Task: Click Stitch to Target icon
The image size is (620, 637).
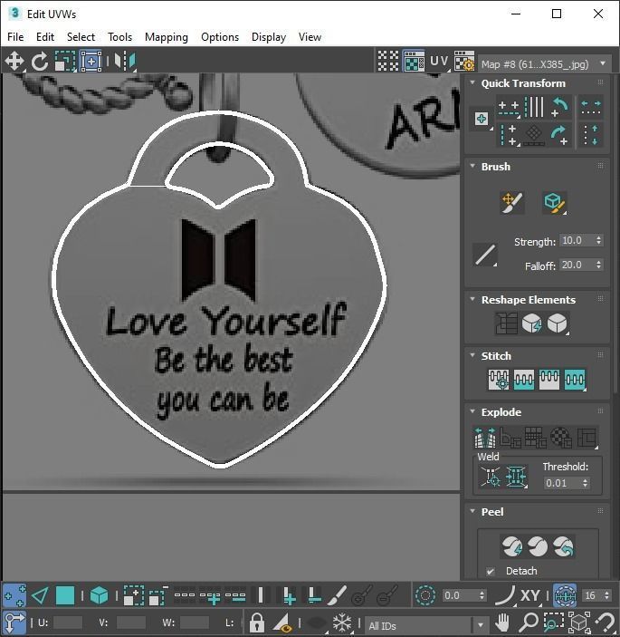Action: coord(524,380)
